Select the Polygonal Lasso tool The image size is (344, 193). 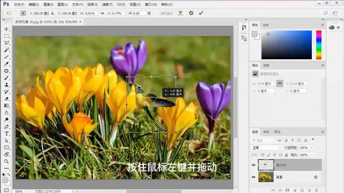click(6, 43)
